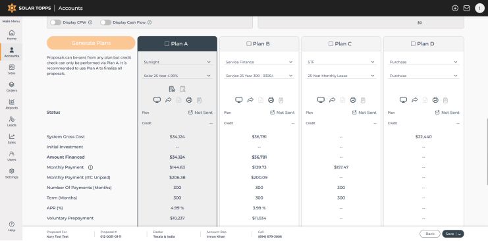The height and width of the screenshot is (241, 488).
Task: Open Help from the sidebar
Action: (11, 227)
